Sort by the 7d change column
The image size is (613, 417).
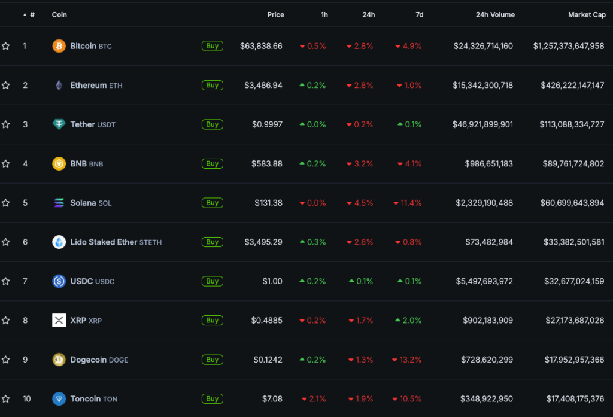(419, 14)
